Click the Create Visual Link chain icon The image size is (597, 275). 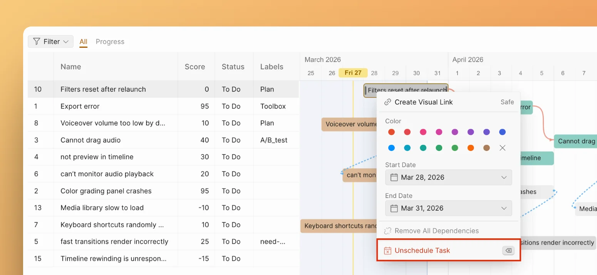[388, 102]
